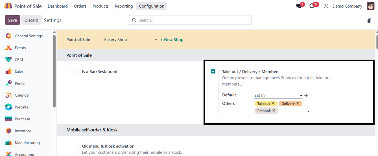378x156 pixels.
Task: Open the Default preset Eat In dropdown
Action: click(301, 96)
